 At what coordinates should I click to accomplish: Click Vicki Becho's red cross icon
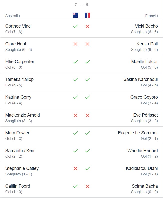click(87, 26)
